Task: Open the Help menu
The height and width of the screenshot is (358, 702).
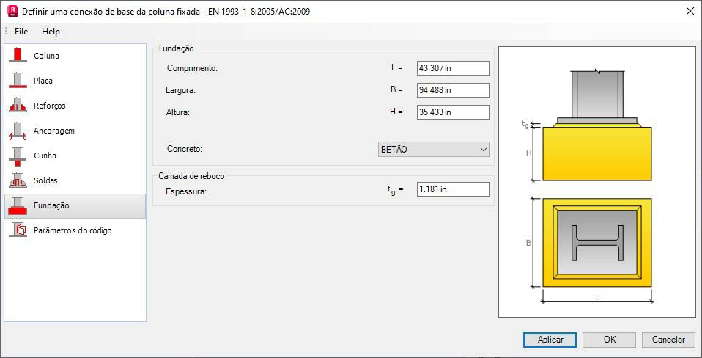Action: [x=51, y=32]
